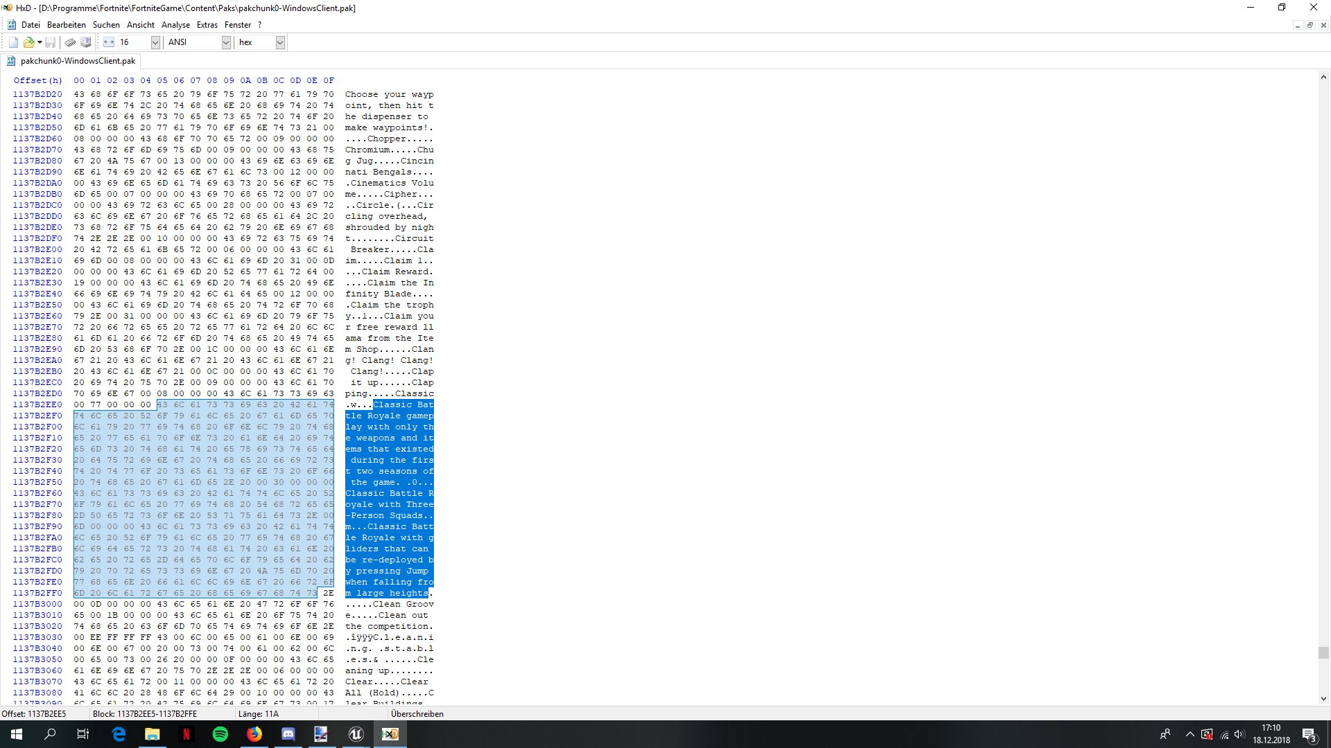1331x748 pixels.
Task: Click offset row 1137B2D20
Action: pos(37,94)
